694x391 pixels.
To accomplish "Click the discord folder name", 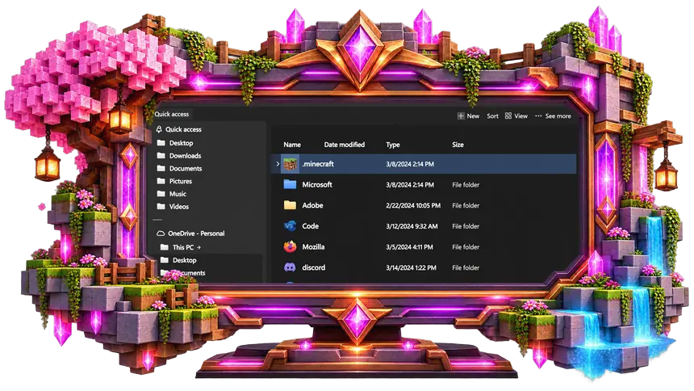I will 313,267.
